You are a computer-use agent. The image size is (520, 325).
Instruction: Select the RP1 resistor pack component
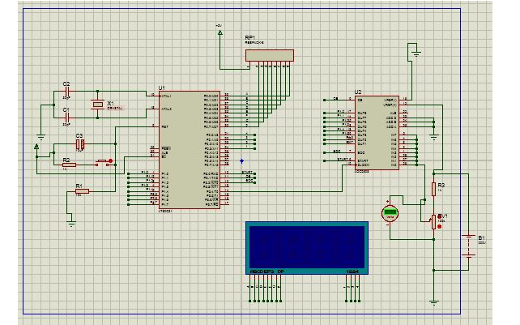[269, 55]
